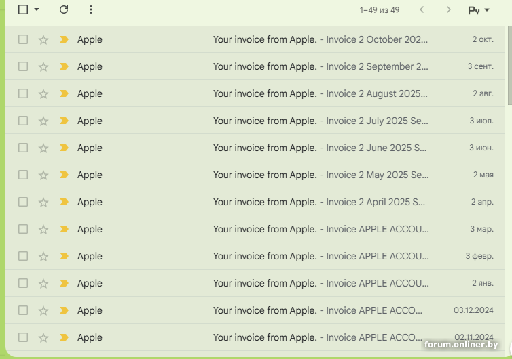Open the Invoice 2 June 2025 email
This screenshot has height=359, width=512.
(319, 148)
